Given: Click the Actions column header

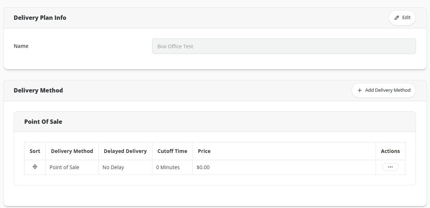Looking at the screenshot, I should (x=390, y=151).
